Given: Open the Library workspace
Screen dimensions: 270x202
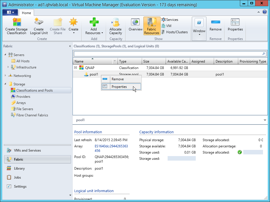Looking at the screenshot, I should tap(37, 168).
